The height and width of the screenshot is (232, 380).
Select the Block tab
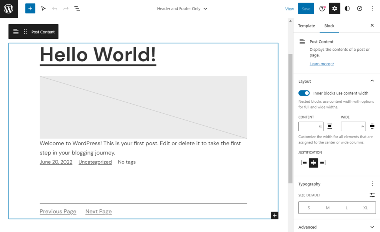[x=329, y=26]
